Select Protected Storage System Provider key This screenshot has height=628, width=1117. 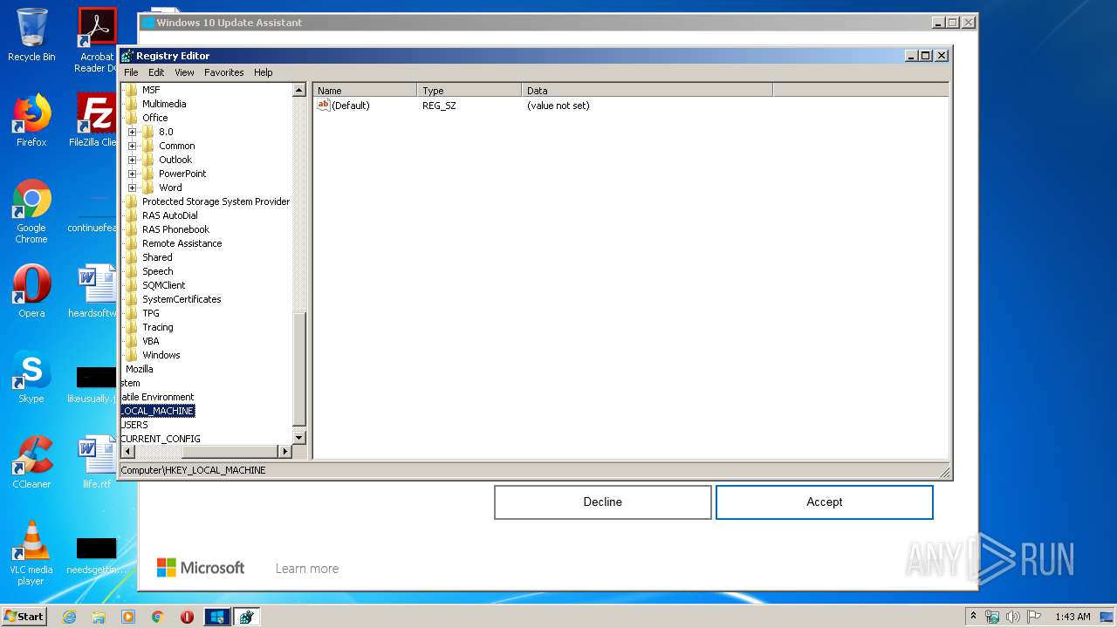click(x=216, y=201)
